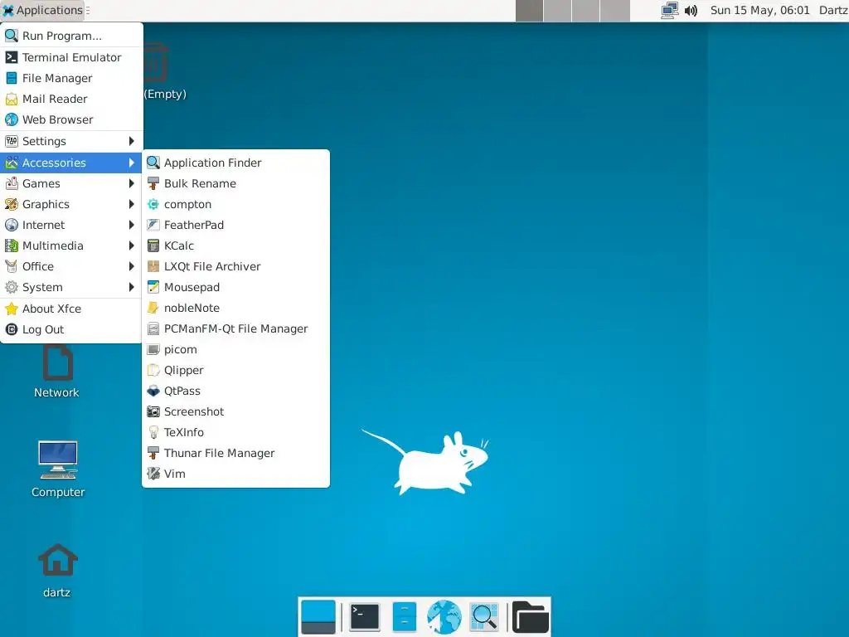Open the Applications menu button
The image size is (849, 637).
pyautogui.click(x=43, y=10)
